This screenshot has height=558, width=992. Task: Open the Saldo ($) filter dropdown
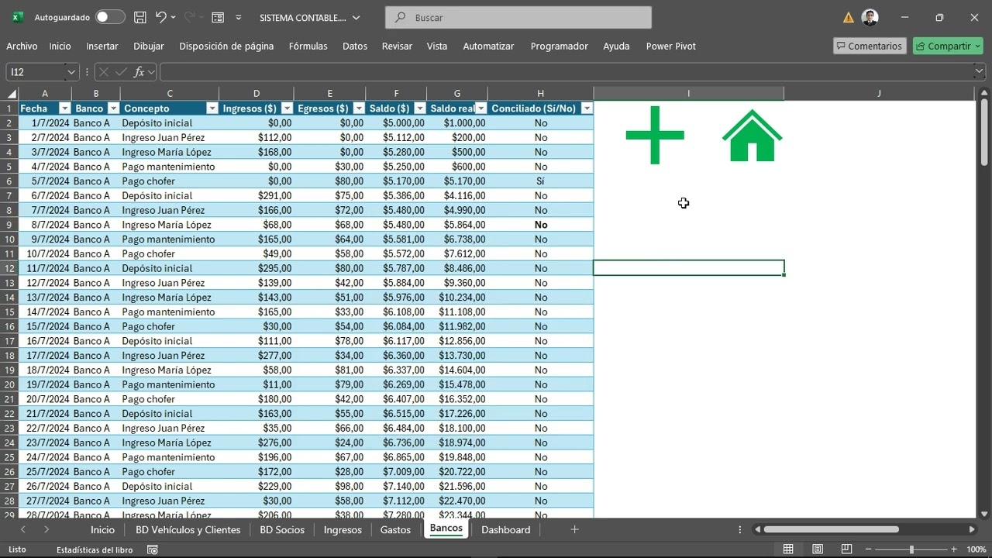click(420, 108)
